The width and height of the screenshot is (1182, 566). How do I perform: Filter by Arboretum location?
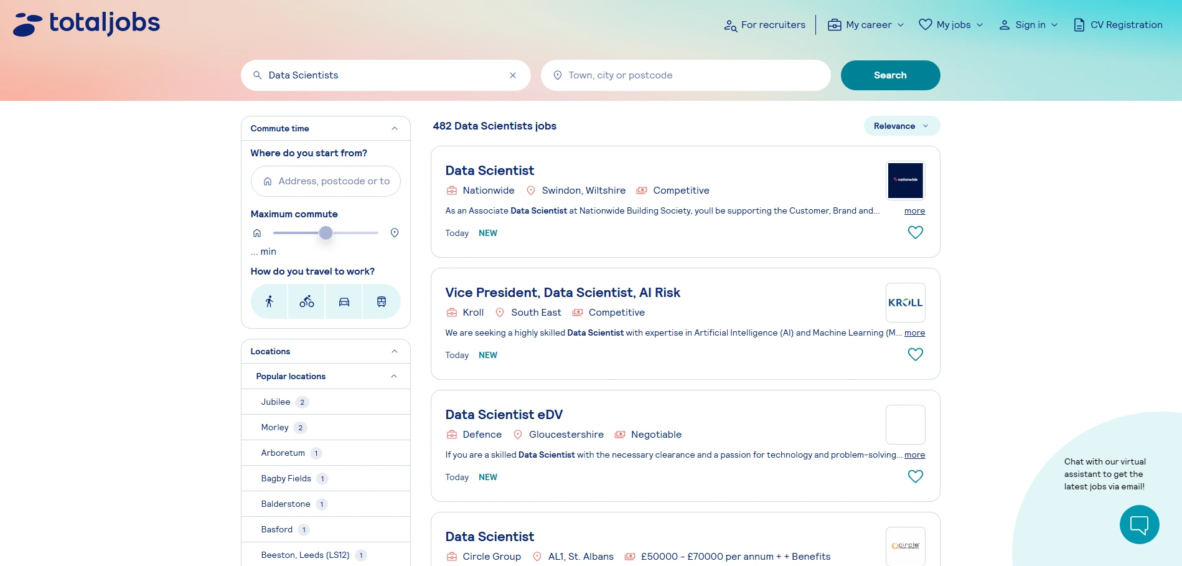326,453
